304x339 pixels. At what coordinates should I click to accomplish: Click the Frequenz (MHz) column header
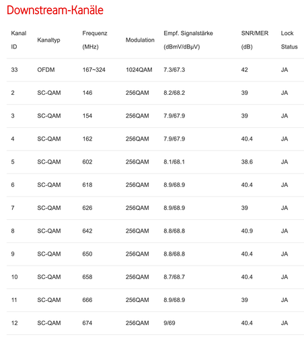[95, 40]
